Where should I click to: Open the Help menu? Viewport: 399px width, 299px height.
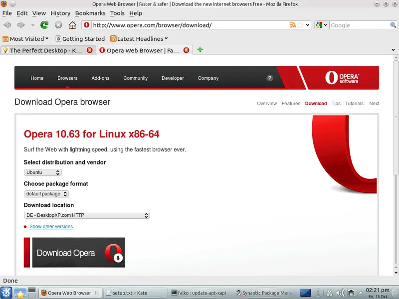pos(136,13)
